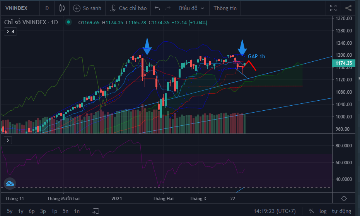360x216 pixels.
Task: Set range to 1y
Action: (x=20, y=211)
